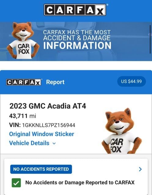152x195 pixels.
Task: Expand the Vehicle Details dropdown
Action: click(32, 143)
